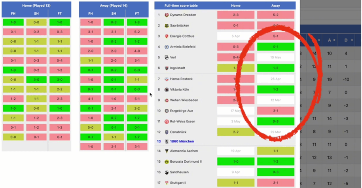Click the 1860 München club crest
Screen dimensions: 362x188
click(167, 141)
